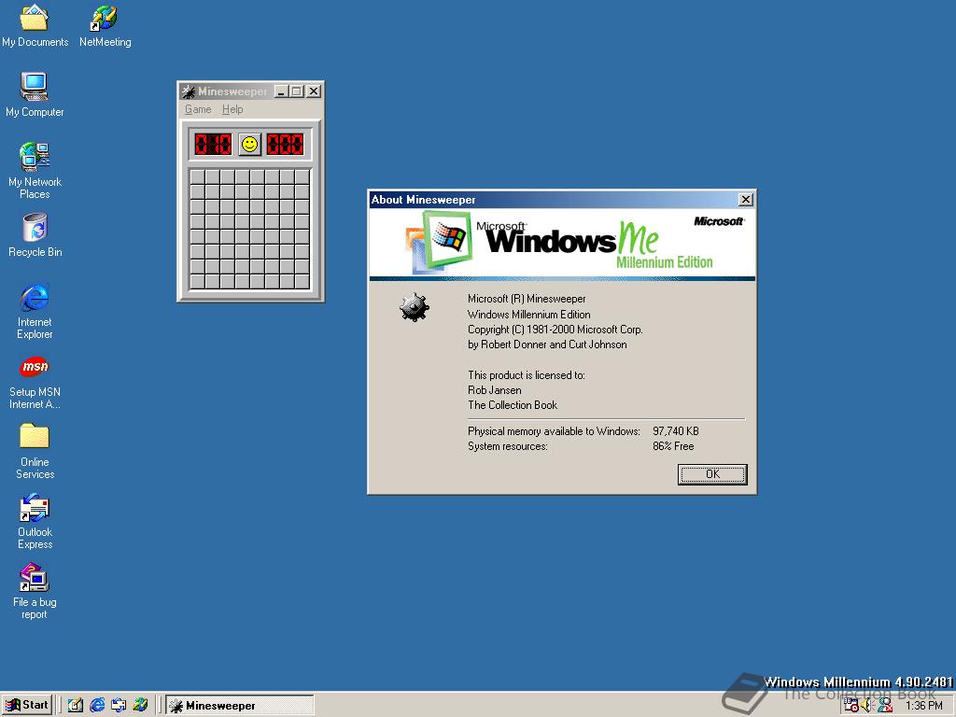Click the volume speaker tray icon

tap(866, 706)
